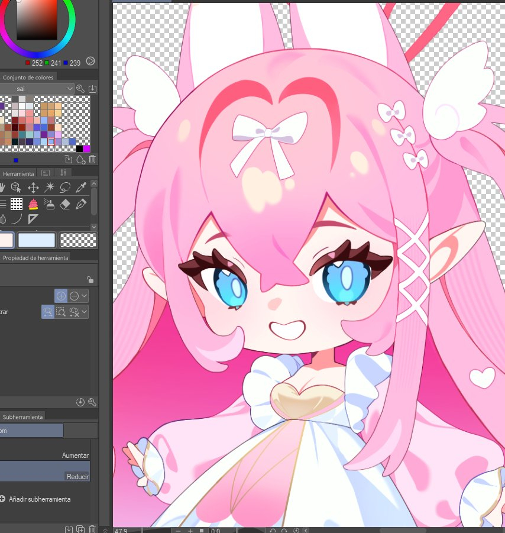Choose the Magic Wand auto-select tool
This screenshot has width=505, height=533.
pos(50,188)
